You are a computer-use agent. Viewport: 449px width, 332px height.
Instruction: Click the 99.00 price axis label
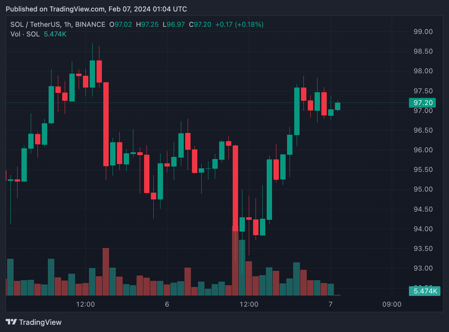point(423,32)
